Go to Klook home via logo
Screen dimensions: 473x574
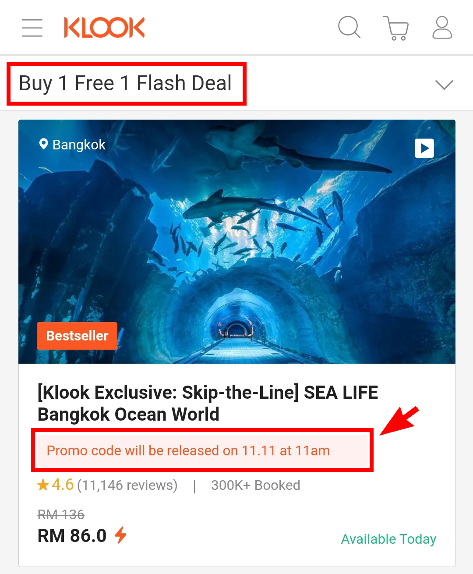[x=104, y=28]
